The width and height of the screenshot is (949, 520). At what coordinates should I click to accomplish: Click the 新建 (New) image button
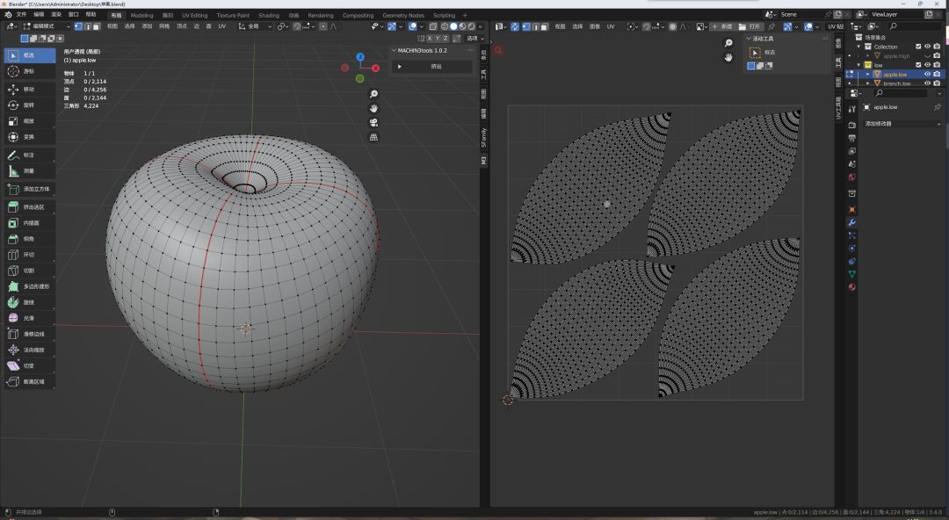(722, 26)
